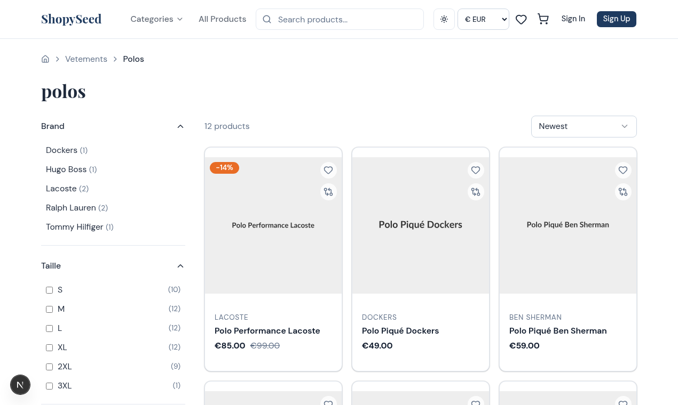The height and width of the screenshot is (405, 678).
Task: Go to All Products
Action: pyautogui.click(x=222, y=19)
